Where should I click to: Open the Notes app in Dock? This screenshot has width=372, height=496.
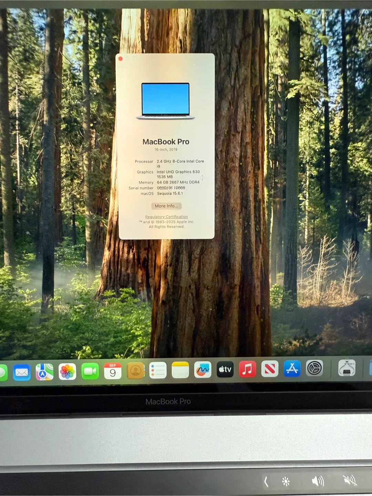[180, 370]
